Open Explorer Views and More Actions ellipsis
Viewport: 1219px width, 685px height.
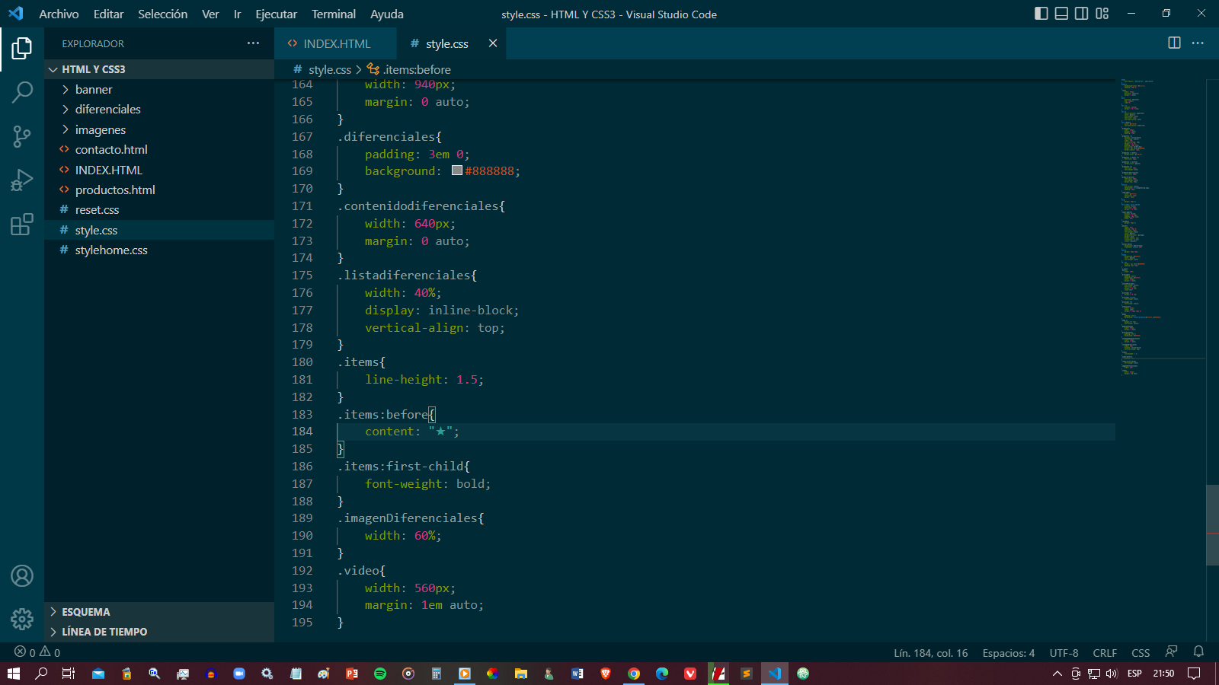coord(253,43)
